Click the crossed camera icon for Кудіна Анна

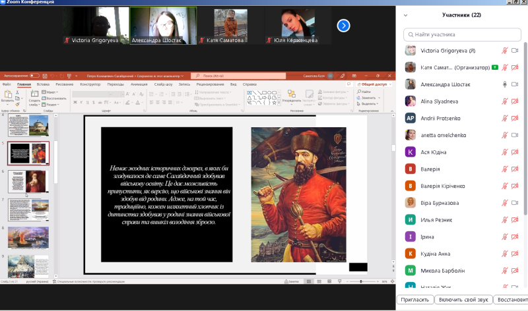coord(515,254)
